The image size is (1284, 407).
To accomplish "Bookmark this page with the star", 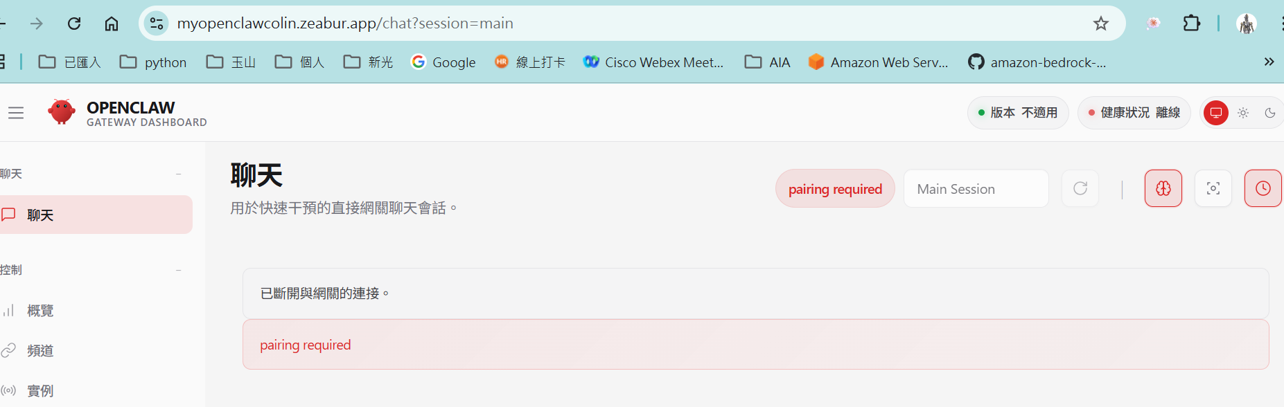I will pyautogui.click(x=1100, y=24).
